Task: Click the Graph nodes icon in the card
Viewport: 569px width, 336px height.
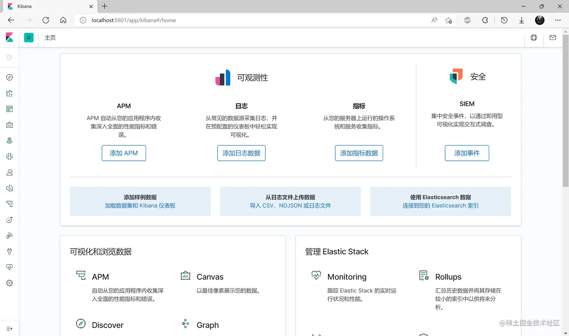Action: pyautogui.click(x=186, y=324)
